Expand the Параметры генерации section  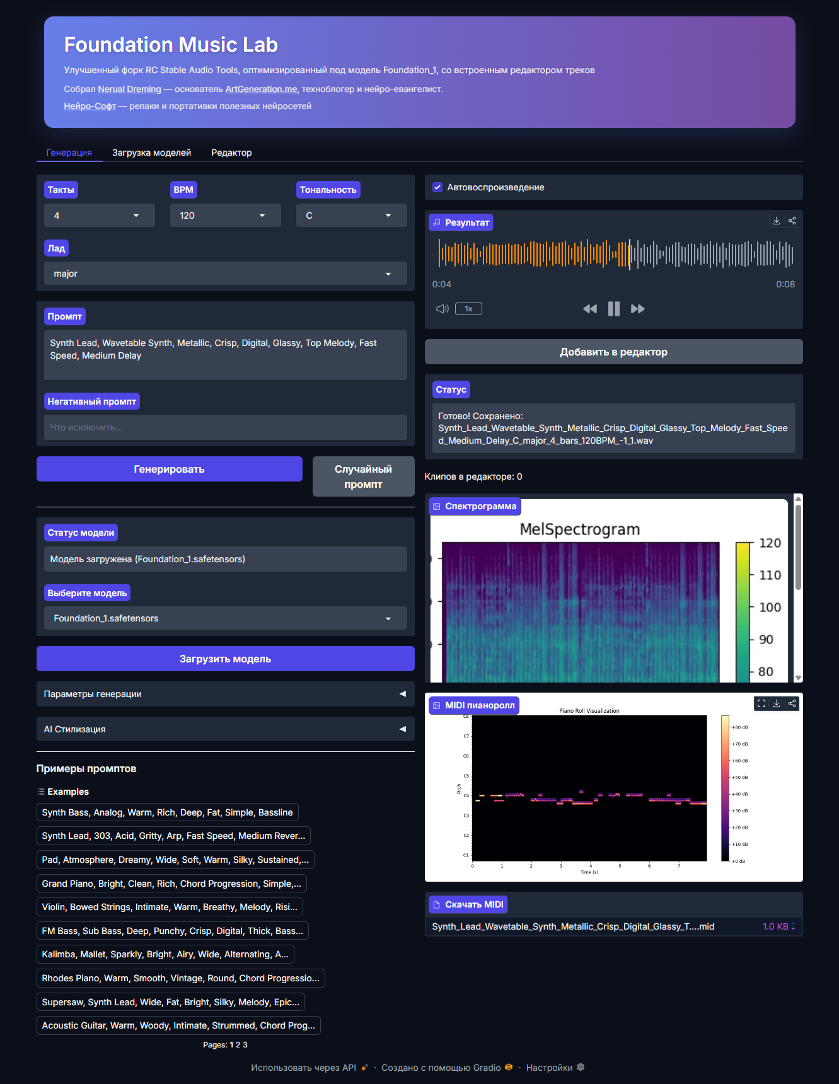(x=226, y=694)
